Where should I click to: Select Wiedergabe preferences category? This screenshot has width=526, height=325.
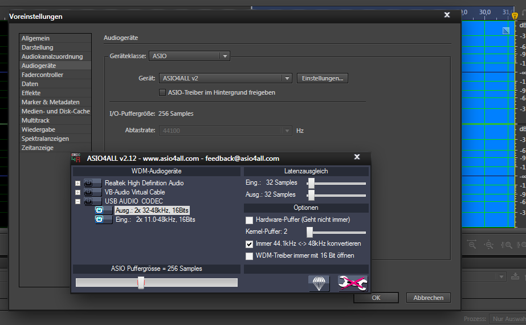(x=55, y=129)
